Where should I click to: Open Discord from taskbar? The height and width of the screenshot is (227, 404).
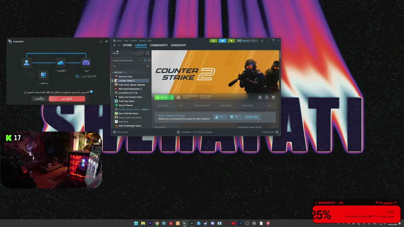tap(212, 223)
